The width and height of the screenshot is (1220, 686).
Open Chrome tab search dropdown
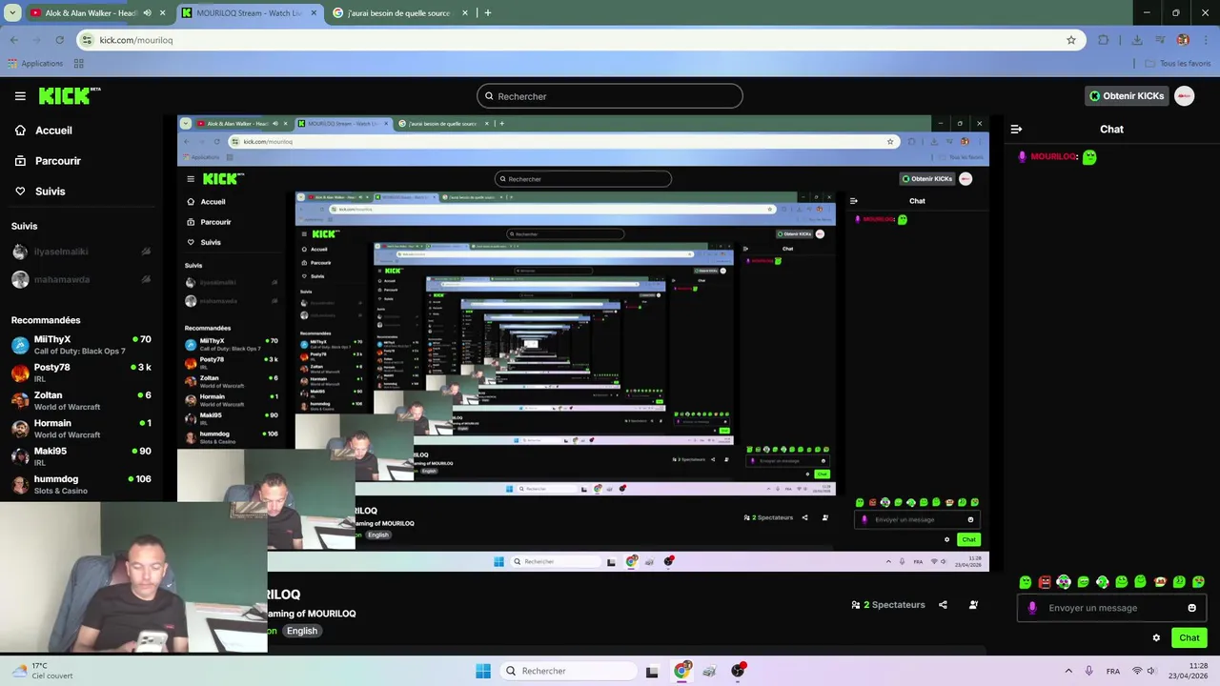click(x=12, y=13)
